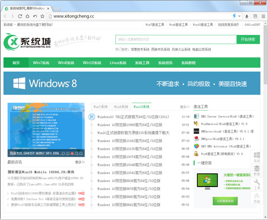Open the downloads icon in toolbar
The image size is (268, 220).
coord(247,17)
